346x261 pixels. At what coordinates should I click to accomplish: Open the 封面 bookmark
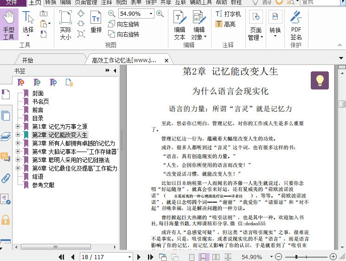[38, 93]
